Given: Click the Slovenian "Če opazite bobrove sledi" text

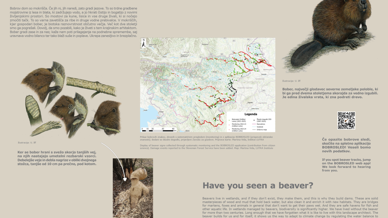Looking at the screenshot, I should (x=346, y=145).
